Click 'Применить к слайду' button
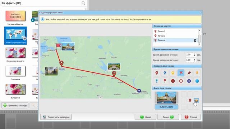Image resolution: width=230 pixels, height=129 pixels. point(15,105)
